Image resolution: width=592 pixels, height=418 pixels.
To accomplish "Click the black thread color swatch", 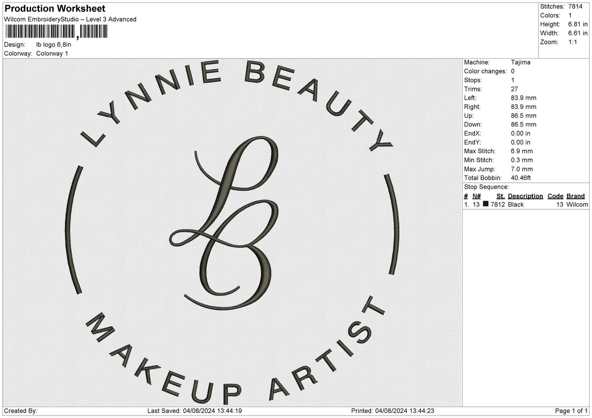I will 486,205.
